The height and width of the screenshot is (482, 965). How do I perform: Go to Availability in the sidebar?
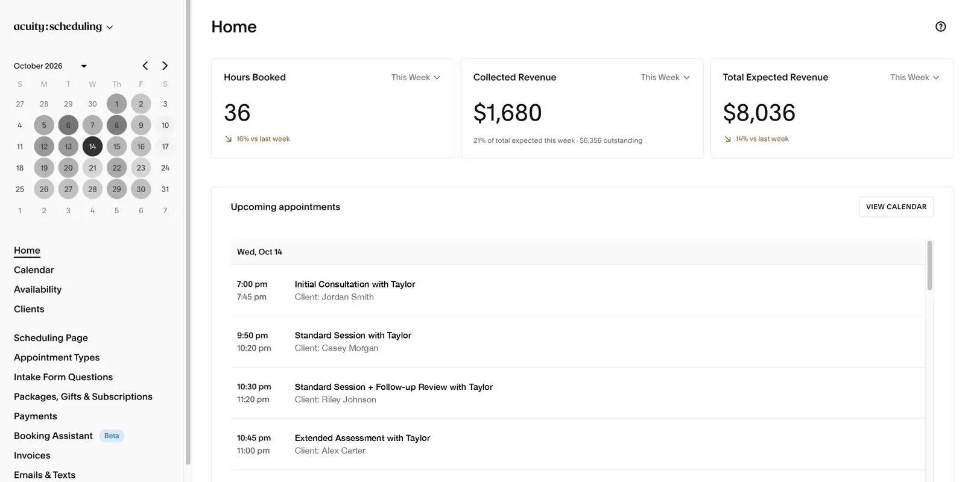point(37,289)
